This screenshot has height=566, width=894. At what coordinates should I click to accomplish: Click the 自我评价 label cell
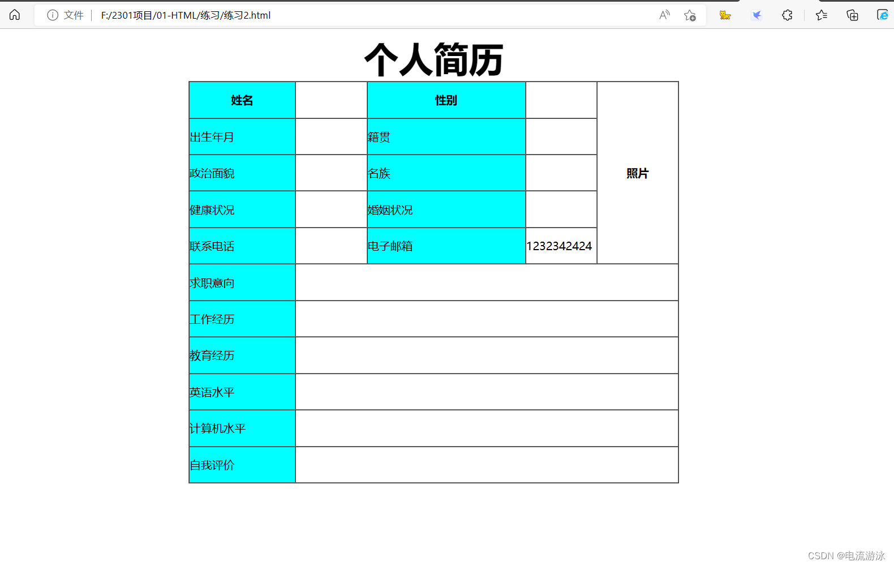[242, 465]
